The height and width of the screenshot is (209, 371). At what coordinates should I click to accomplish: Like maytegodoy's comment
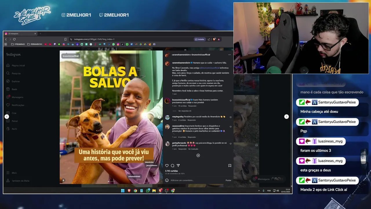231,117
